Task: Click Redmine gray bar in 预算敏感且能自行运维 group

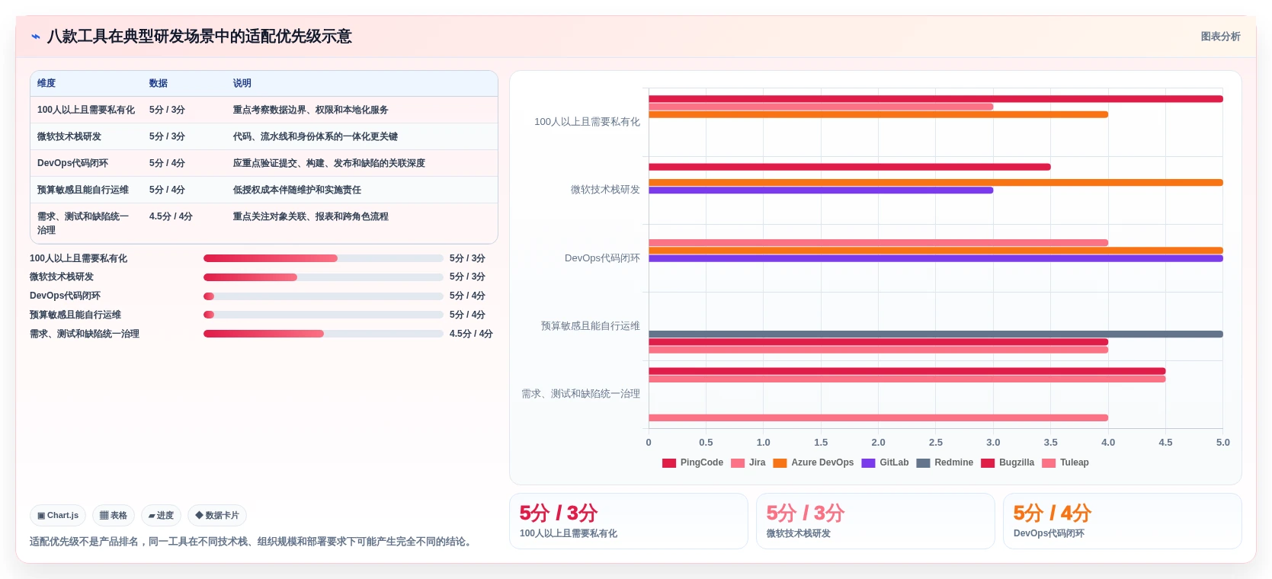Action: (x=936, y=334)
